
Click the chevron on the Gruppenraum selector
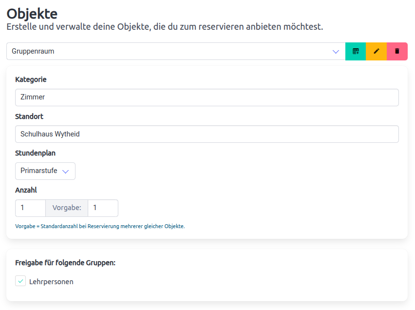tap(336, 51)
